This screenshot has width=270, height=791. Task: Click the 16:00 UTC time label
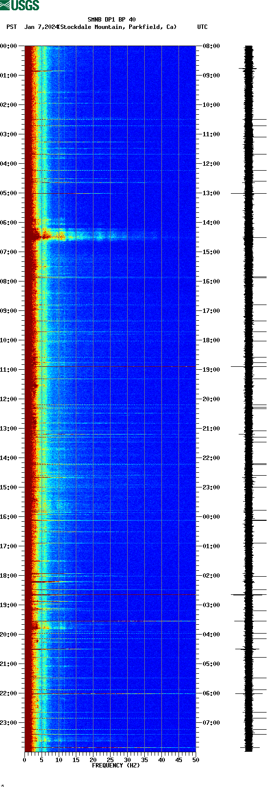pyautogui.click(x=211, y=281)
